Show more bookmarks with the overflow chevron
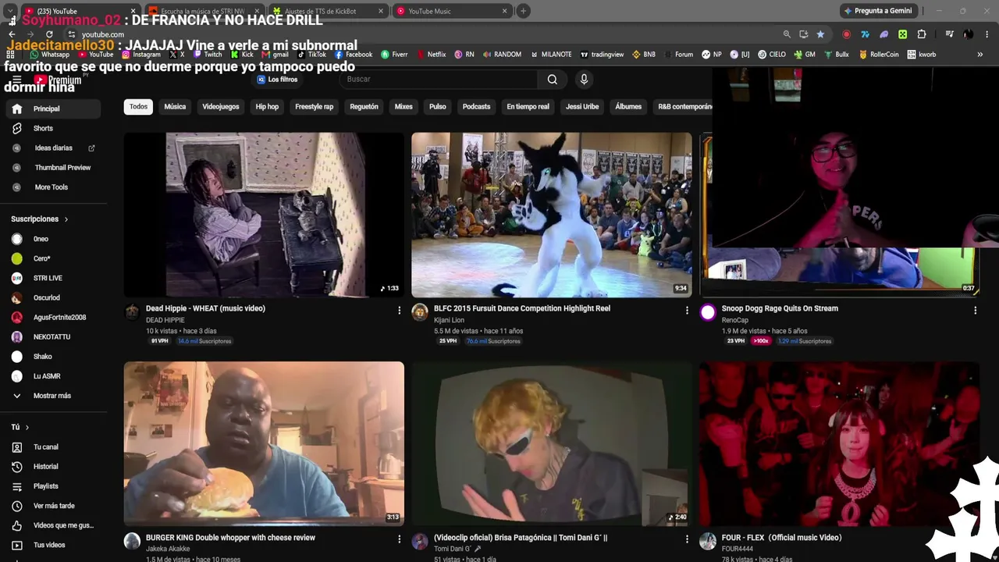This screenshot has width=999, height=562. coord(980,55)
